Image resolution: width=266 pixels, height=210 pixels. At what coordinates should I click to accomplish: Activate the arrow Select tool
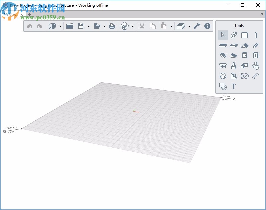(x=223, y=35)
